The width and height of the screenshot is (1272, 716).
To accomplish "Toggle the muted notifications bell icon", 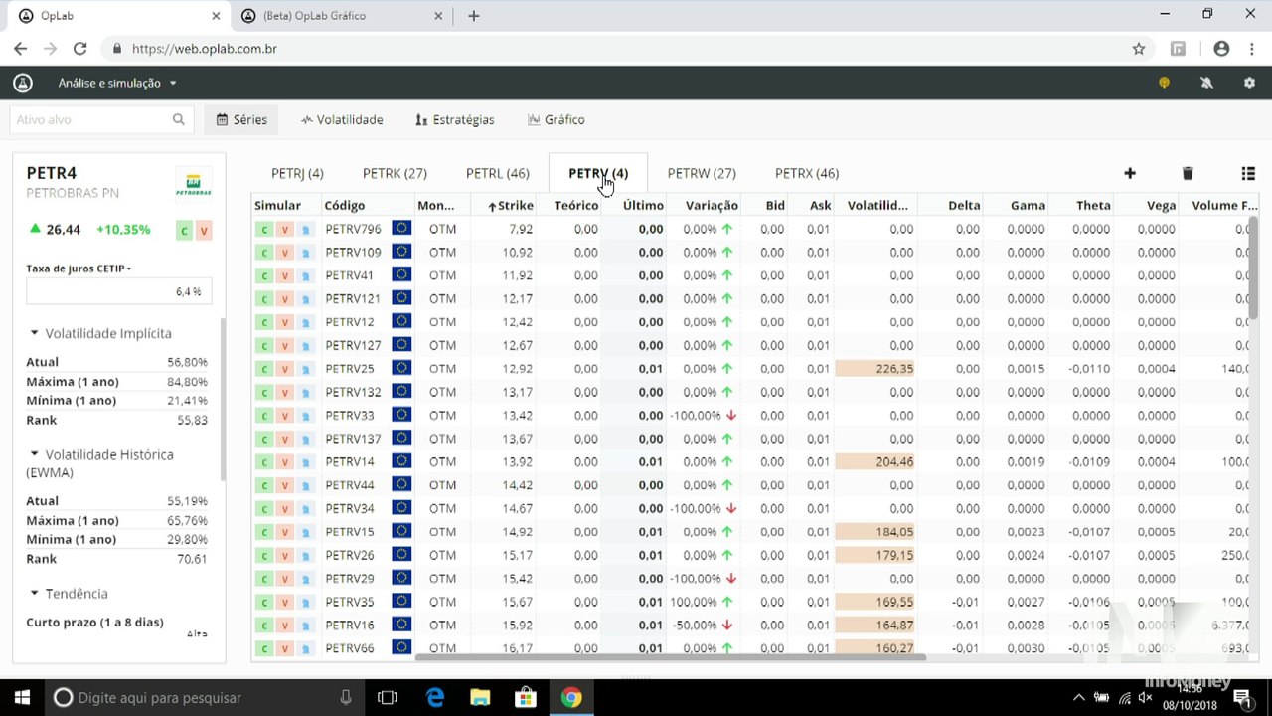I will pos(1206,83).
